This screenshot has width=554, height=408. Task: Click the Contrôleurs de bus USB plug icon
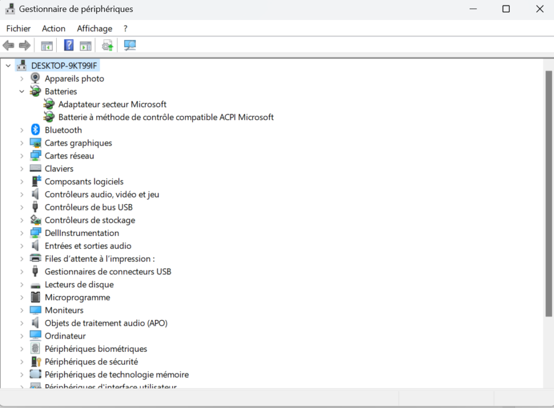(35, 207)
